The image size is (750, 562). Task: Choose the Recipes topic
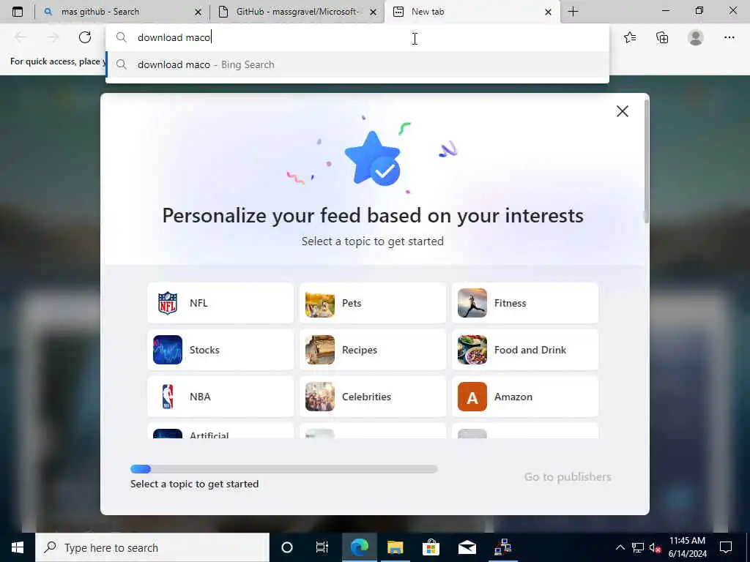[373, 350]
